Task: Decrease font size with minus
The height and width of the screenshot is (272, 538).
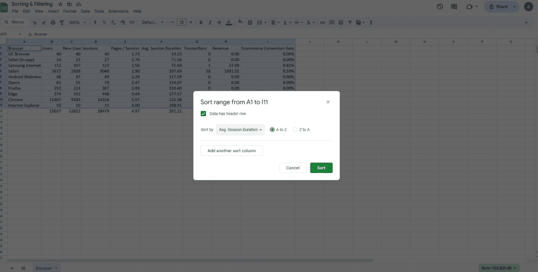Action: 172,23
